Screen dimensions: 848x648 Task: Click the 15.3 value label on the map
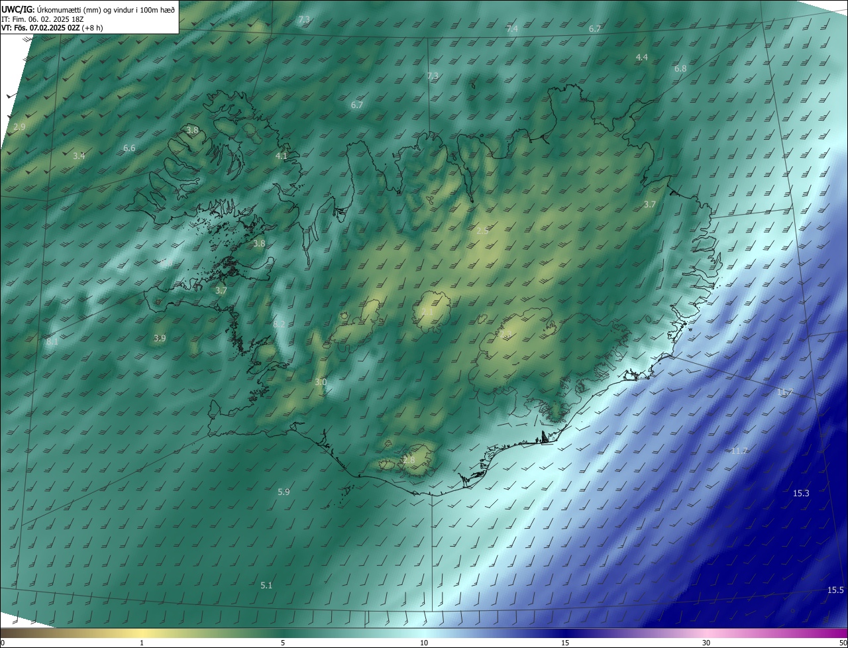tap(801, 493)
